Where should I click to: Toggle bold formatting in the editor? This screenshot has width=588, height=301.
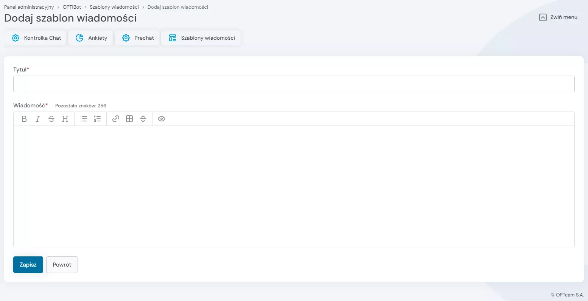point(24,119)
